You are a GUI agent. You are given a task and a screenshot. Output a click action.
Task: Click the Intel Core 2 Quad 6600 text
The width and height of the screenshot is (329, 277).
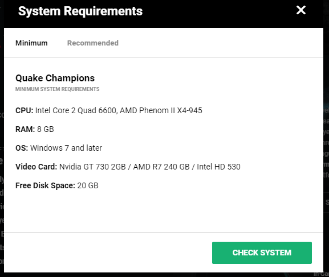pos(76,110)
